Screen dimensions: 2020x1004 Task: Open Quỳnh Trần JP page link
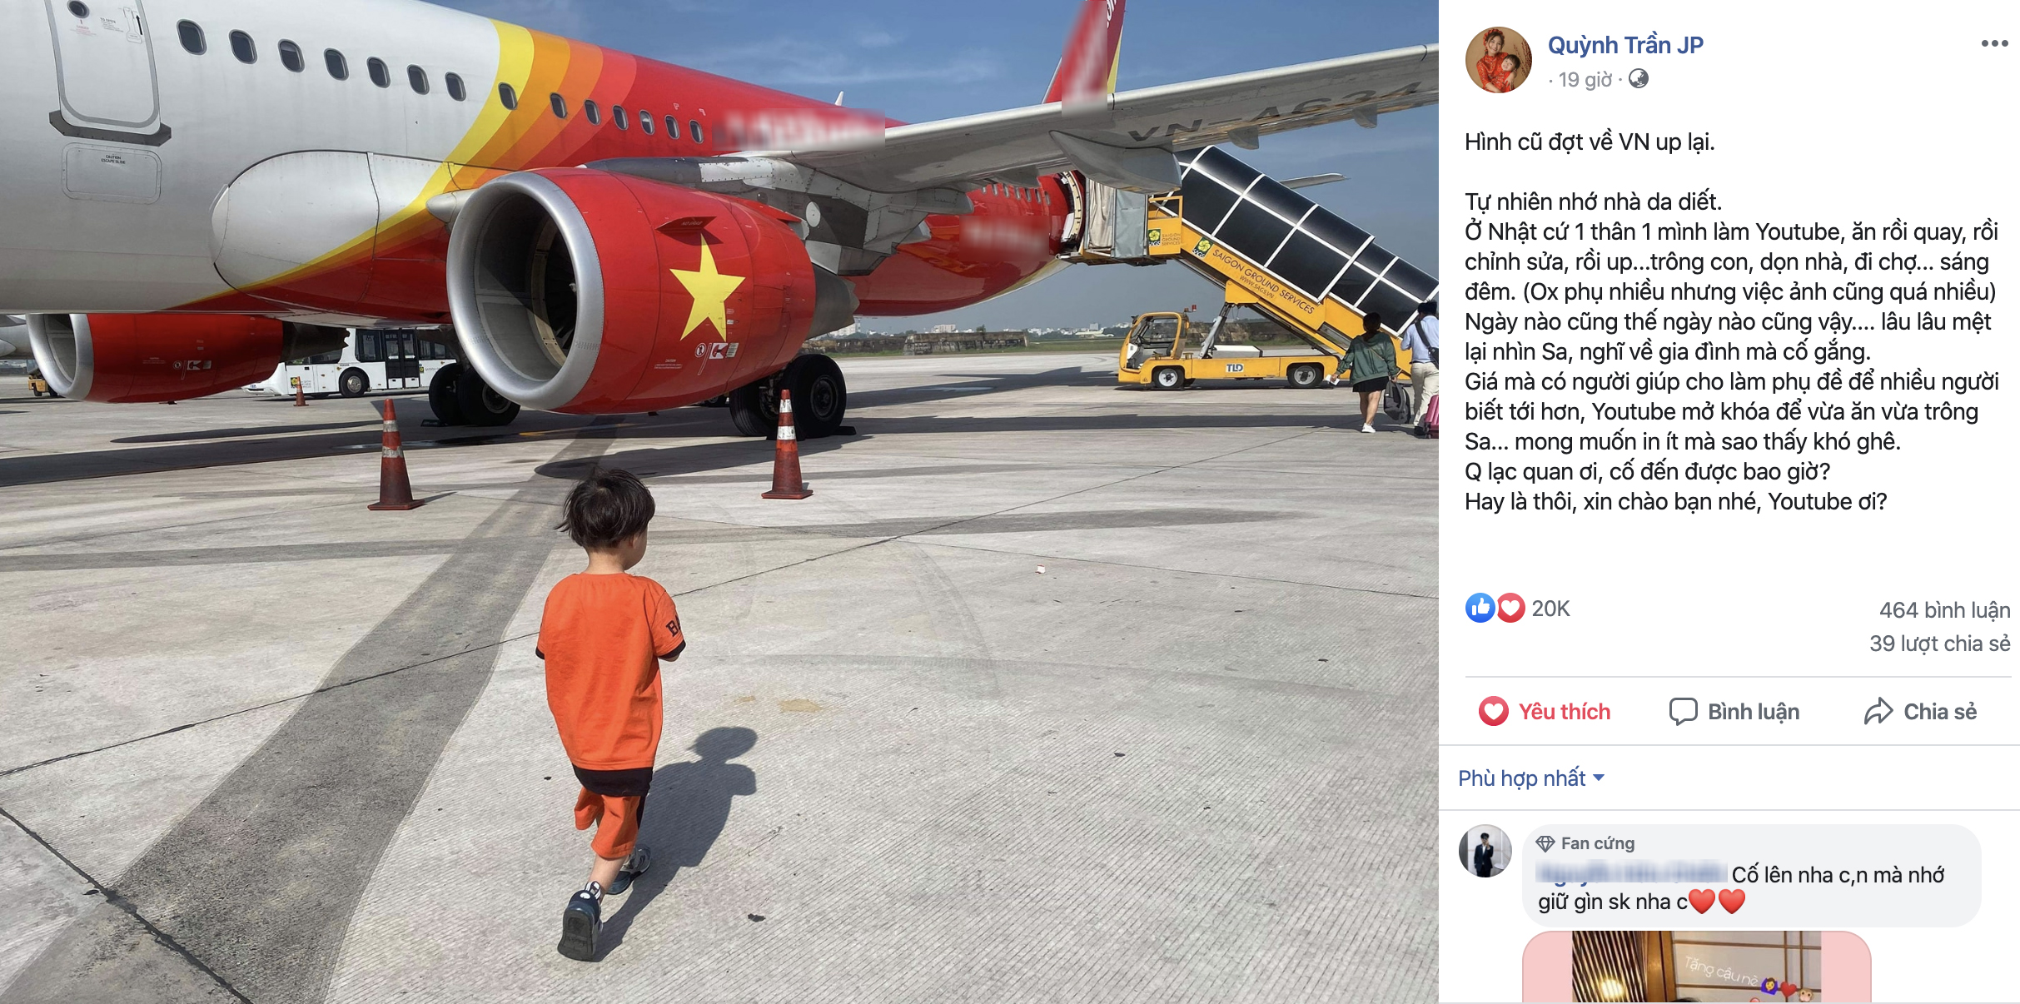pyautogui.click(x=1624, y=45)
